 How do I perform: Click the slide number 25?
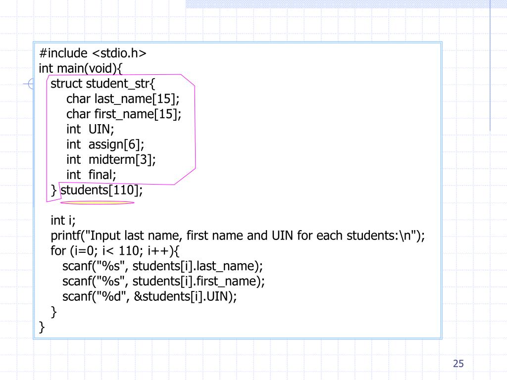click(x=458, y=364)
